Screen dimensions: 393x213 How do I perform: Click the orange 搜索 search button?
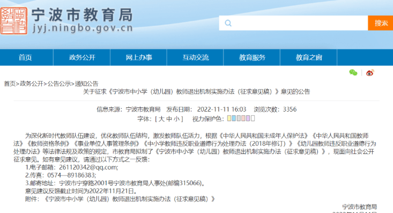381,23
